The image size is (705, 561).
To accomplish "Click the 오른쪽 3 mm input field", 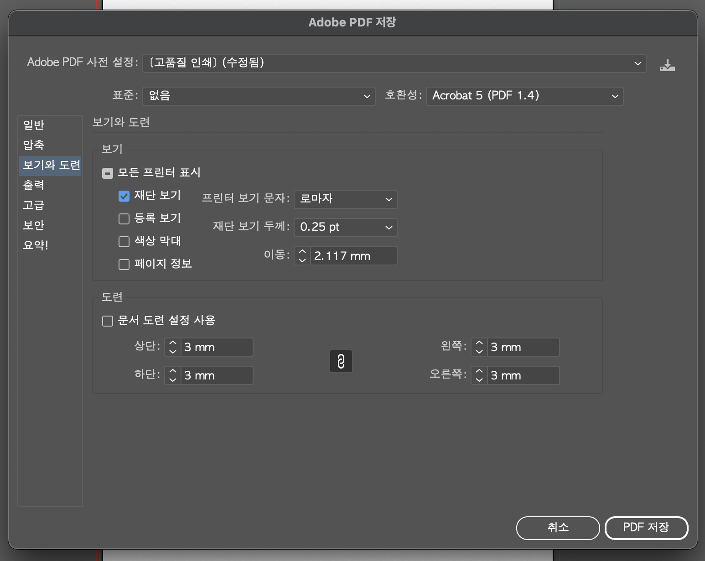I will (x=524, y=375).
